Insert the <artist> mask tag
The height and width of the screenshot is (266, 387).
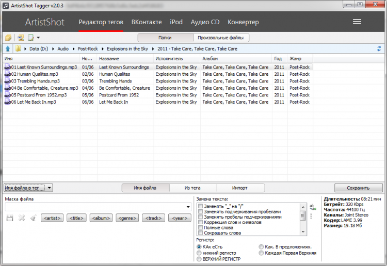pos(52,218)
